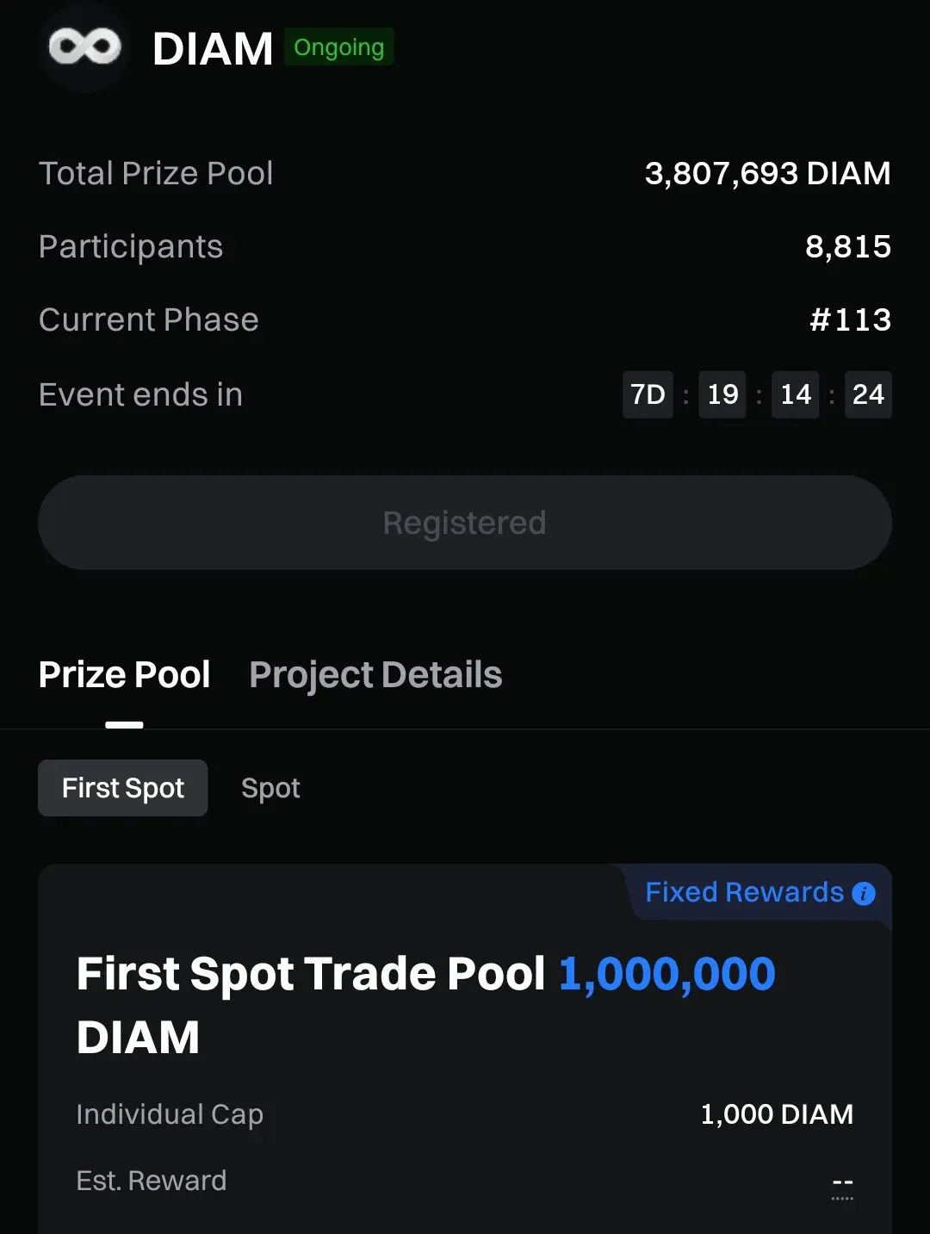
Task: Click the Est. Reward dashed placeholder value
Action: (842, 1183)
